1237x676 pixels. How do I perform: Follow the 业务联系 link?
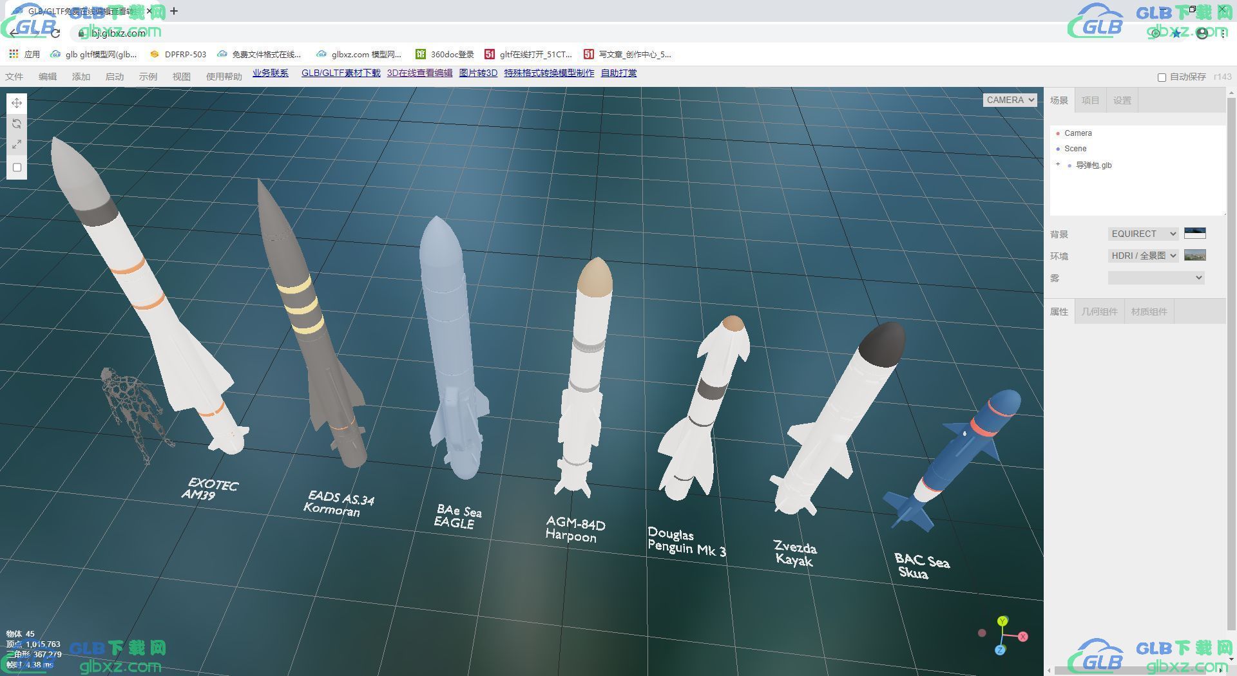click(271, 73)
